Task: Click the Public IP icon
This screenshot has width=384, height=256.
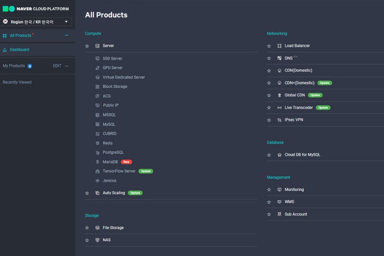Action: tap(97, 105)
